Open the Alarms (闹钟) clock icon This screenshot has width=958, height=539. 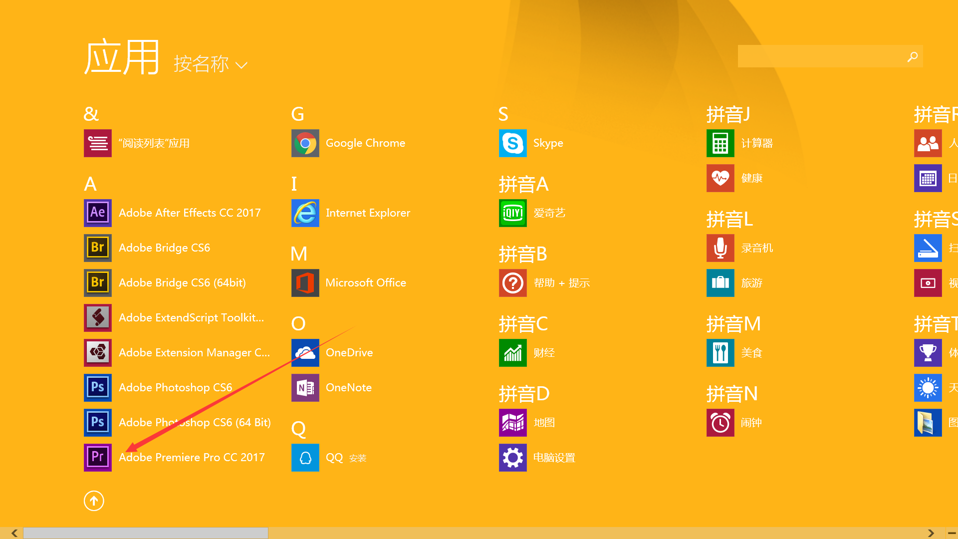coord(720,423)
